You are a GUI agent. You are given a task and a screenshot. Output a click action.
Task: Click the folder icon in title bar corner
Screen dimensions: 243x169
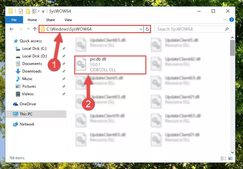tap(10, 11)
